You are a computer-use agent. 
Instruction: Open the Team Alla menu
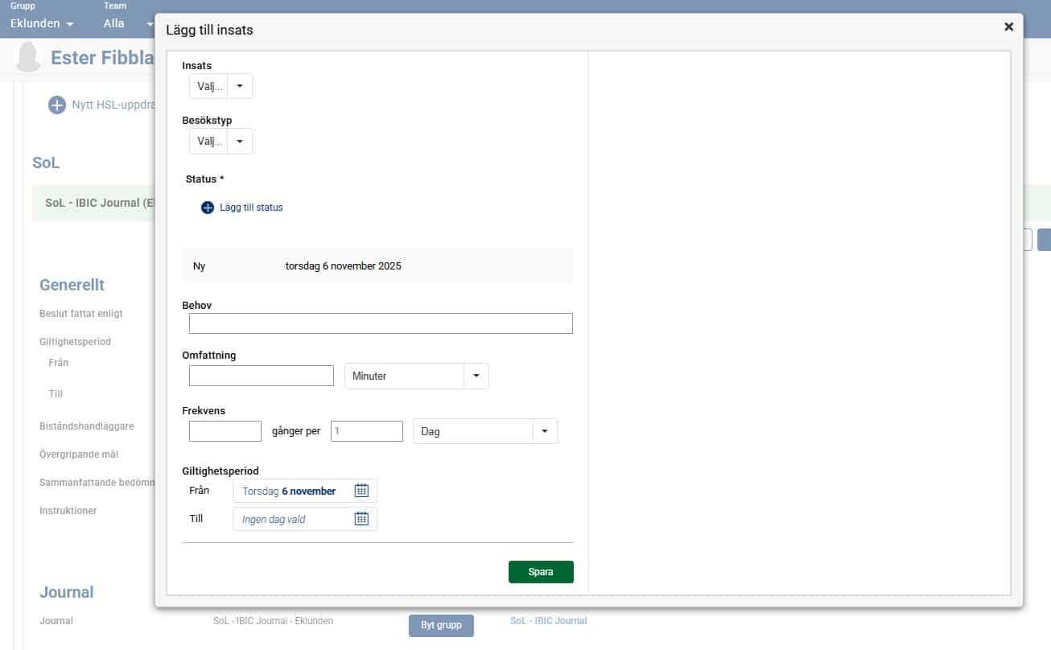coord(127,23)
